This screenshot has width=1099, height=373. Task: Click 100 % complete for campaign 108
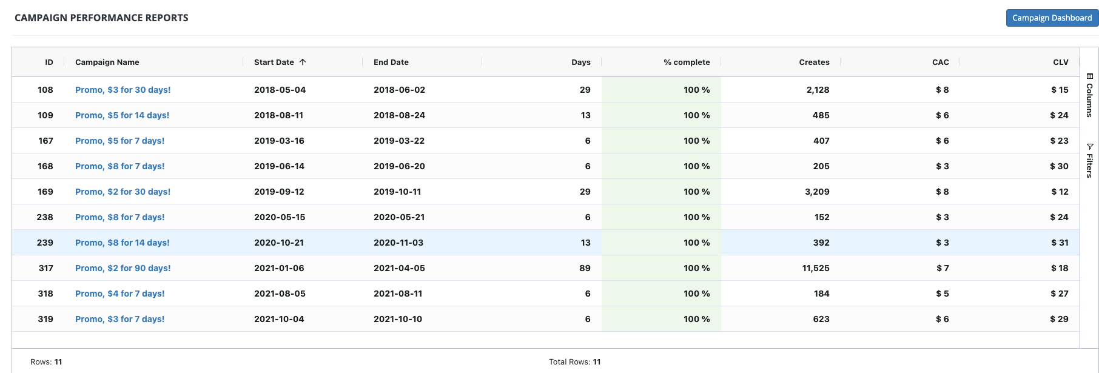(x=696, y=90)
